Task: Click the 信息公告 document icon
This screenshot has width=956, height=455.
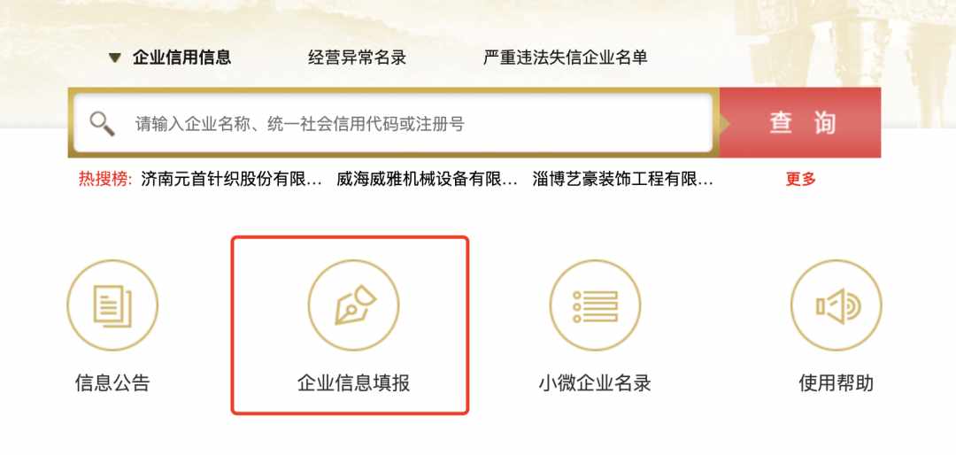Action: point(112,305)
